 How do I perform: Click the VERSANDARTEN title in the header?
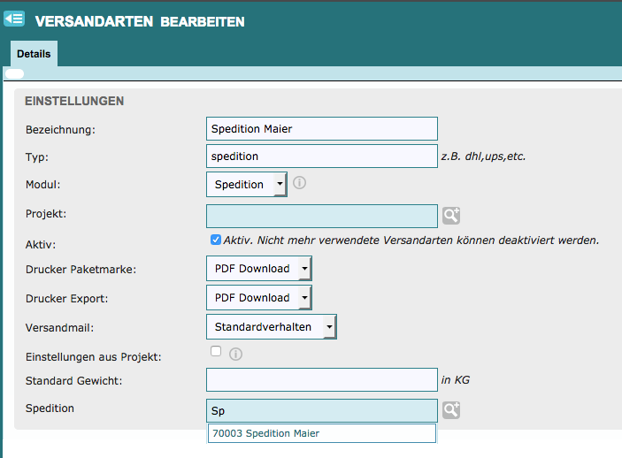[94, 21]
